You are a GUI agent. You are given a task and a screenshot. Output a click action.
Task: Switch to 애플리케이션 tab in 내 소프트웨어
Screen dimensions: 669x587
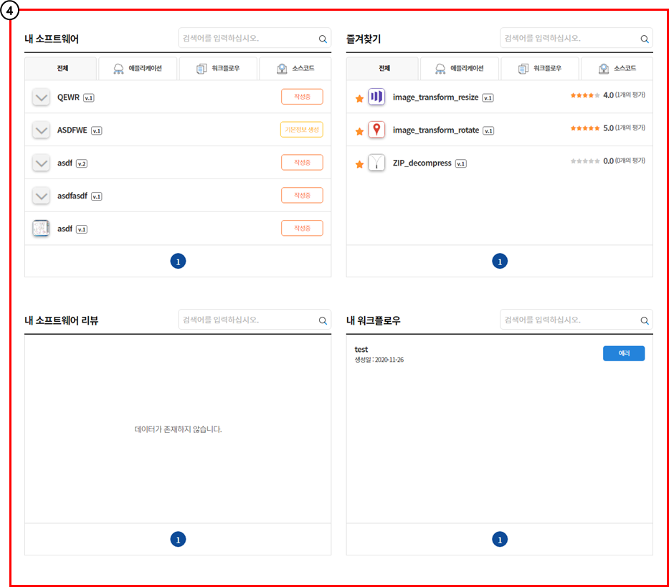pos(138,69)
